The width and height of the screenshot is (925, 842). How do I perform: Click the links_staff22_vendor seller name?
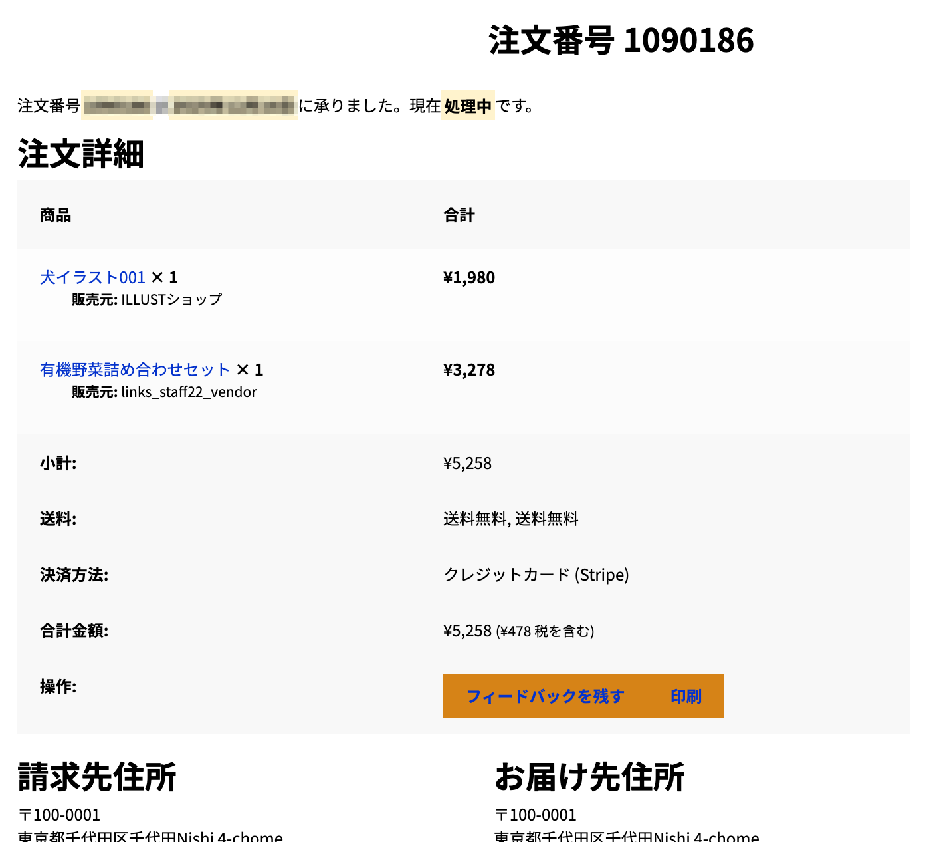coord(189,392)
